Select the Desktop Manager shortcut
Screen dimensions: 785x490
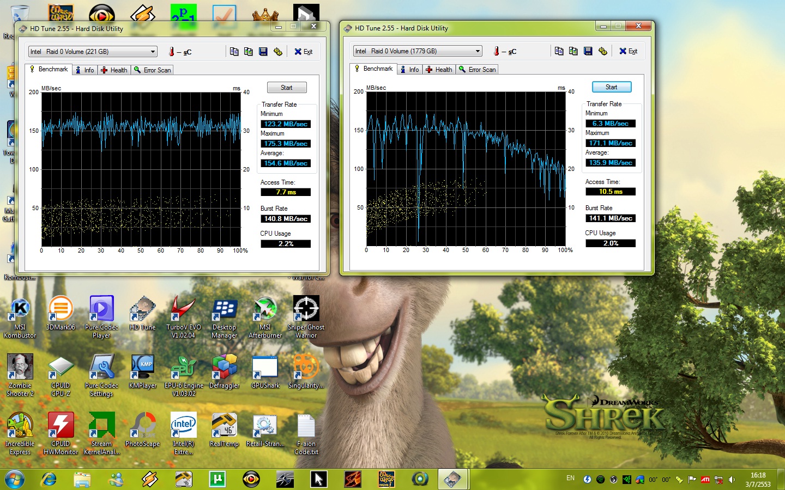point(224,317)
